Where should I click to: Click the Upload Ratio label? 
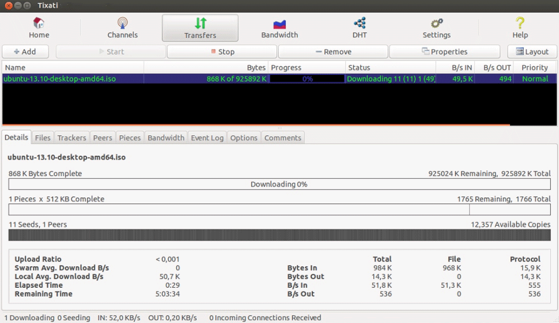38,259
